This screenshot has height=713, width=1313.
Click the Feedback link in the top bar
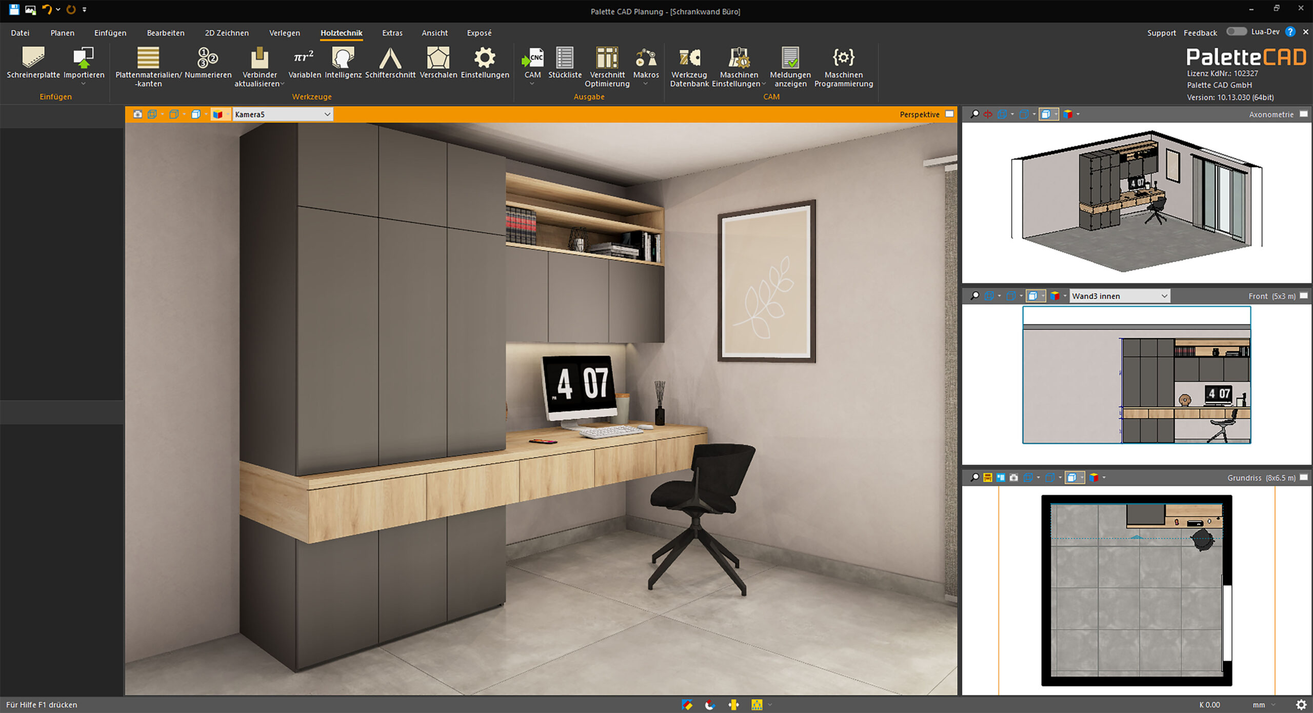[1200, 32]
